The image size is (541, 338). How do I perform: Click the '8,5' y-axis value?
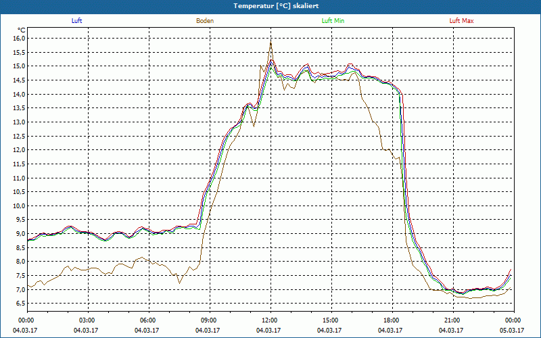click(21, 248)
